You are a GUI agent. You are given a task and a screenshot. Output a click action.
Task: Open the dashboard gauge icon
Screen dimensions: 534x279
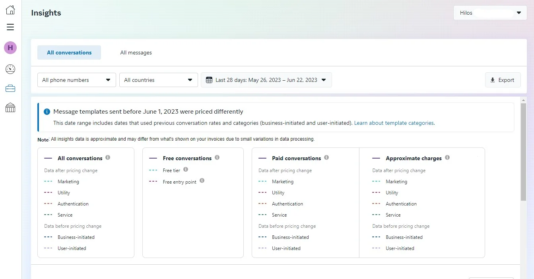10,69
